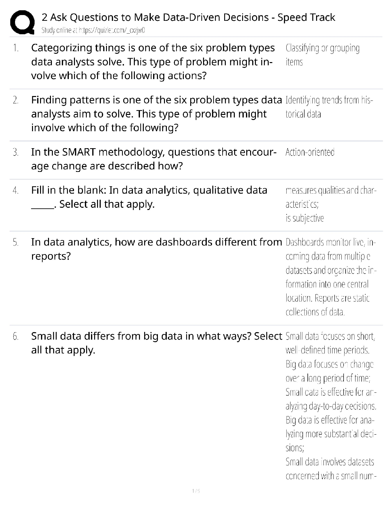The image size is (392, 507).
Task: Select question number 2 marker
Action: pyautogui.click(x=16, y=100)
